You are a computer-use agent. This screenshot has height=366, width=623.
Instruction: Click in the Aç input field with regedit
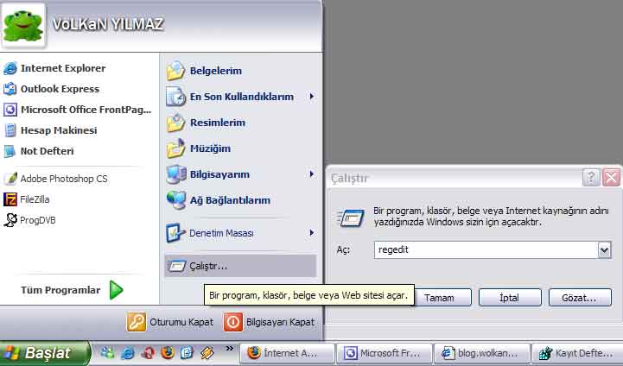486,250
